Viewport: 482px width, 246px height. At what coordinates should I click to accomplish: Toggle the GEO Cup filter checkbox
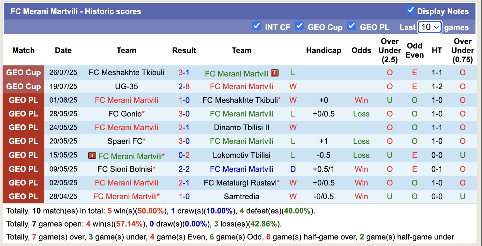299,26
